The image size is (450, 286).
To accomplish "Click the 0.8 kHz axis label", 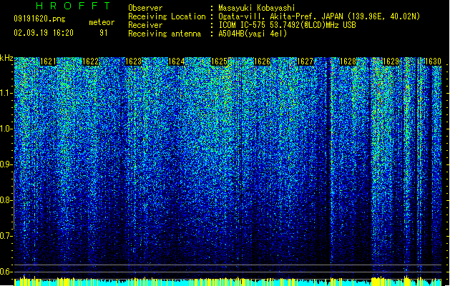I will [6, 200].
